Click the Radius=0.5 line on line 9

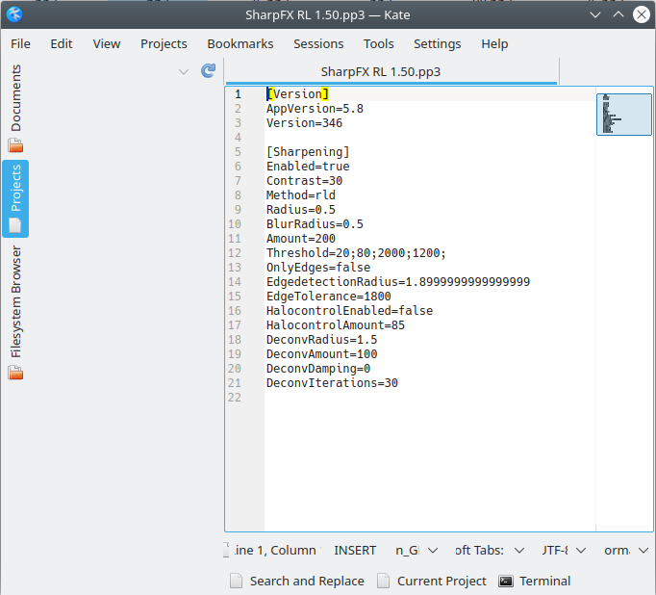[301, 209]
